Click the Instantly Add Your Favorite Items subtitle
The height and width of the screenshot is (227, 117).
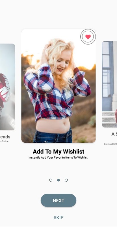pos(58,157)
